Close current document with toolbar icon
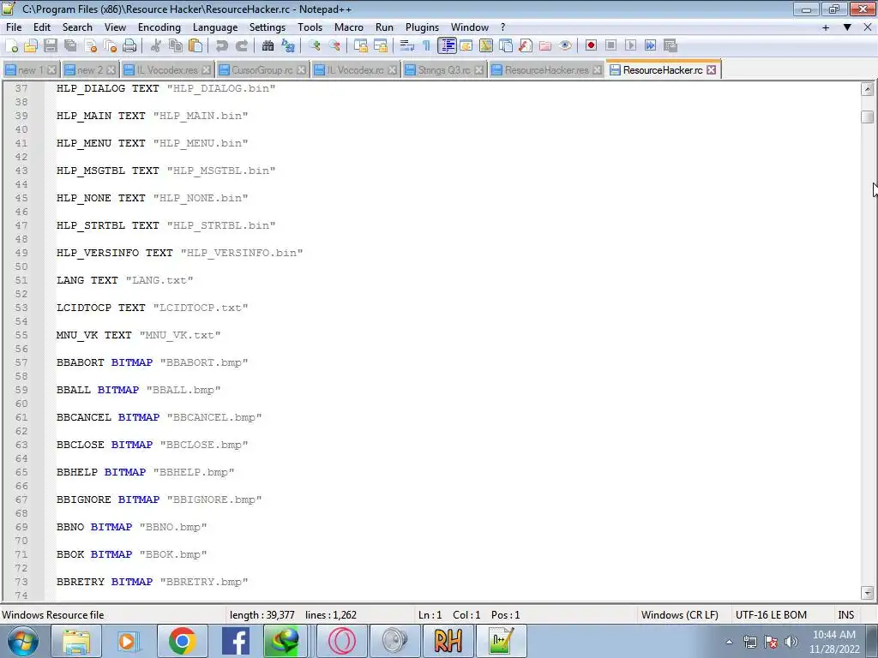This screenshot has width=878, height=658. (90, 46)
